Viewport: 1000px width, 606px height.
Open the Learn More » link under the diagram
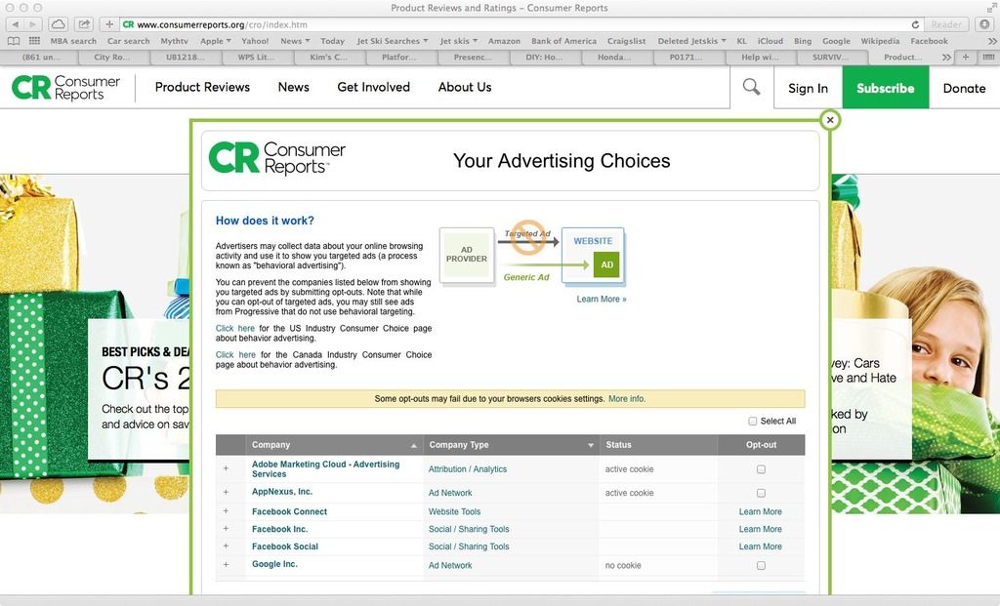pyautogui.click(x=602, y=299)
